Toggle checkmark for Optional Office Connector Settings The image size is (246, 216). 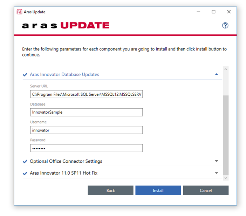tap(25, 162)
